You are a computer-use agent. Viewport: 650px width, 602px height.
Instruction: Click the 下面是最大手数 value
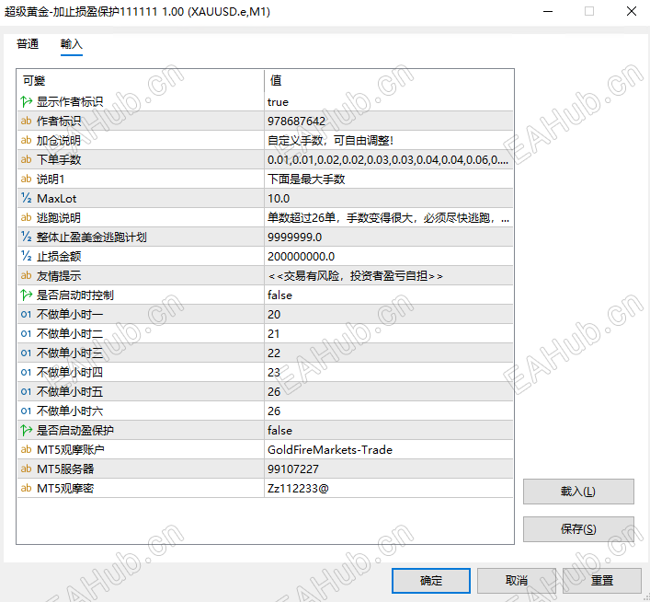[388, 179]
